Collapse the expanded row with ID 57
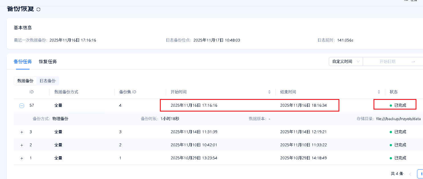Viewport: 423px width, 179px height. pos(22,106)
